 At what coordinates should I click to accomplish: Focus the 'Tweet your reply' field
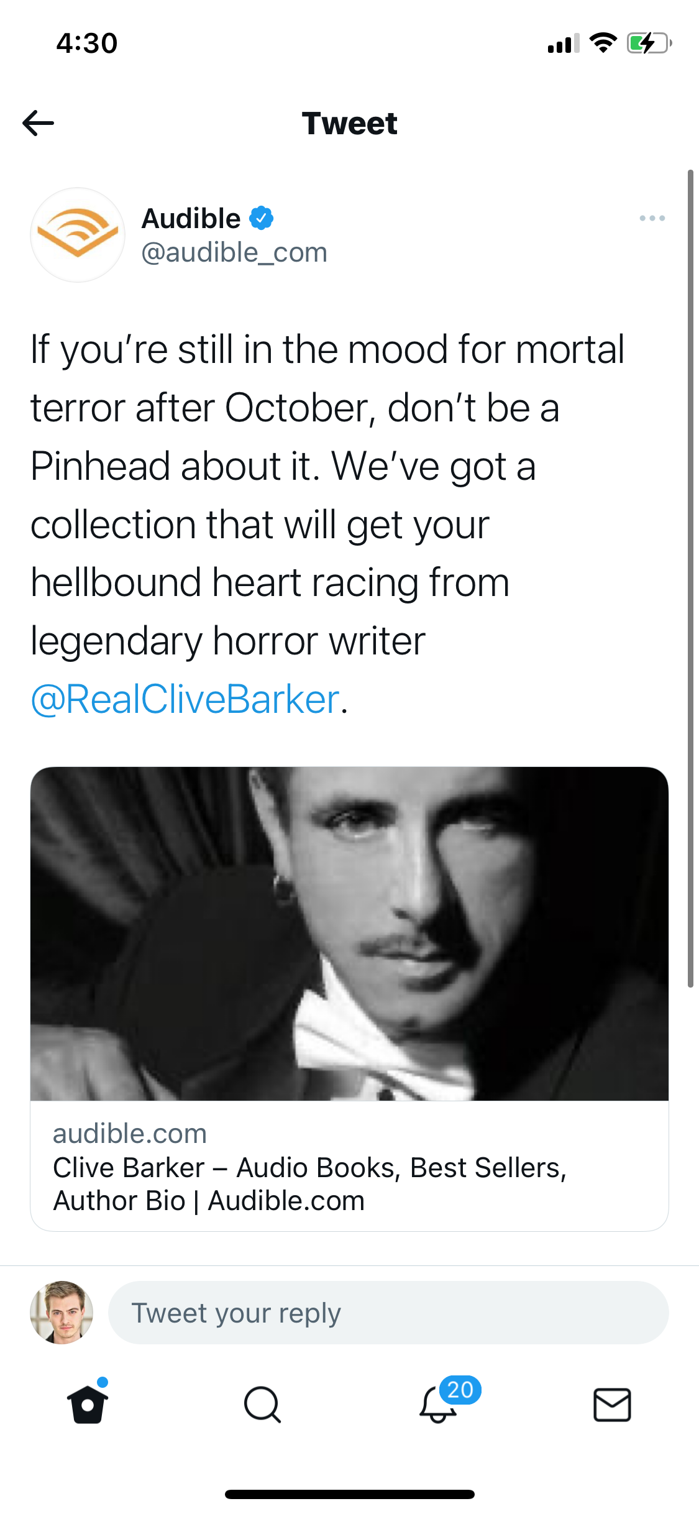tap(388, 1313)
